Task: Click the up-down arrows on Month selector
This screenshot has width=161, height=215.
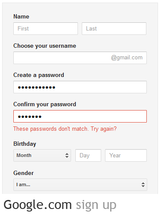Action: [x=67, y=155]
